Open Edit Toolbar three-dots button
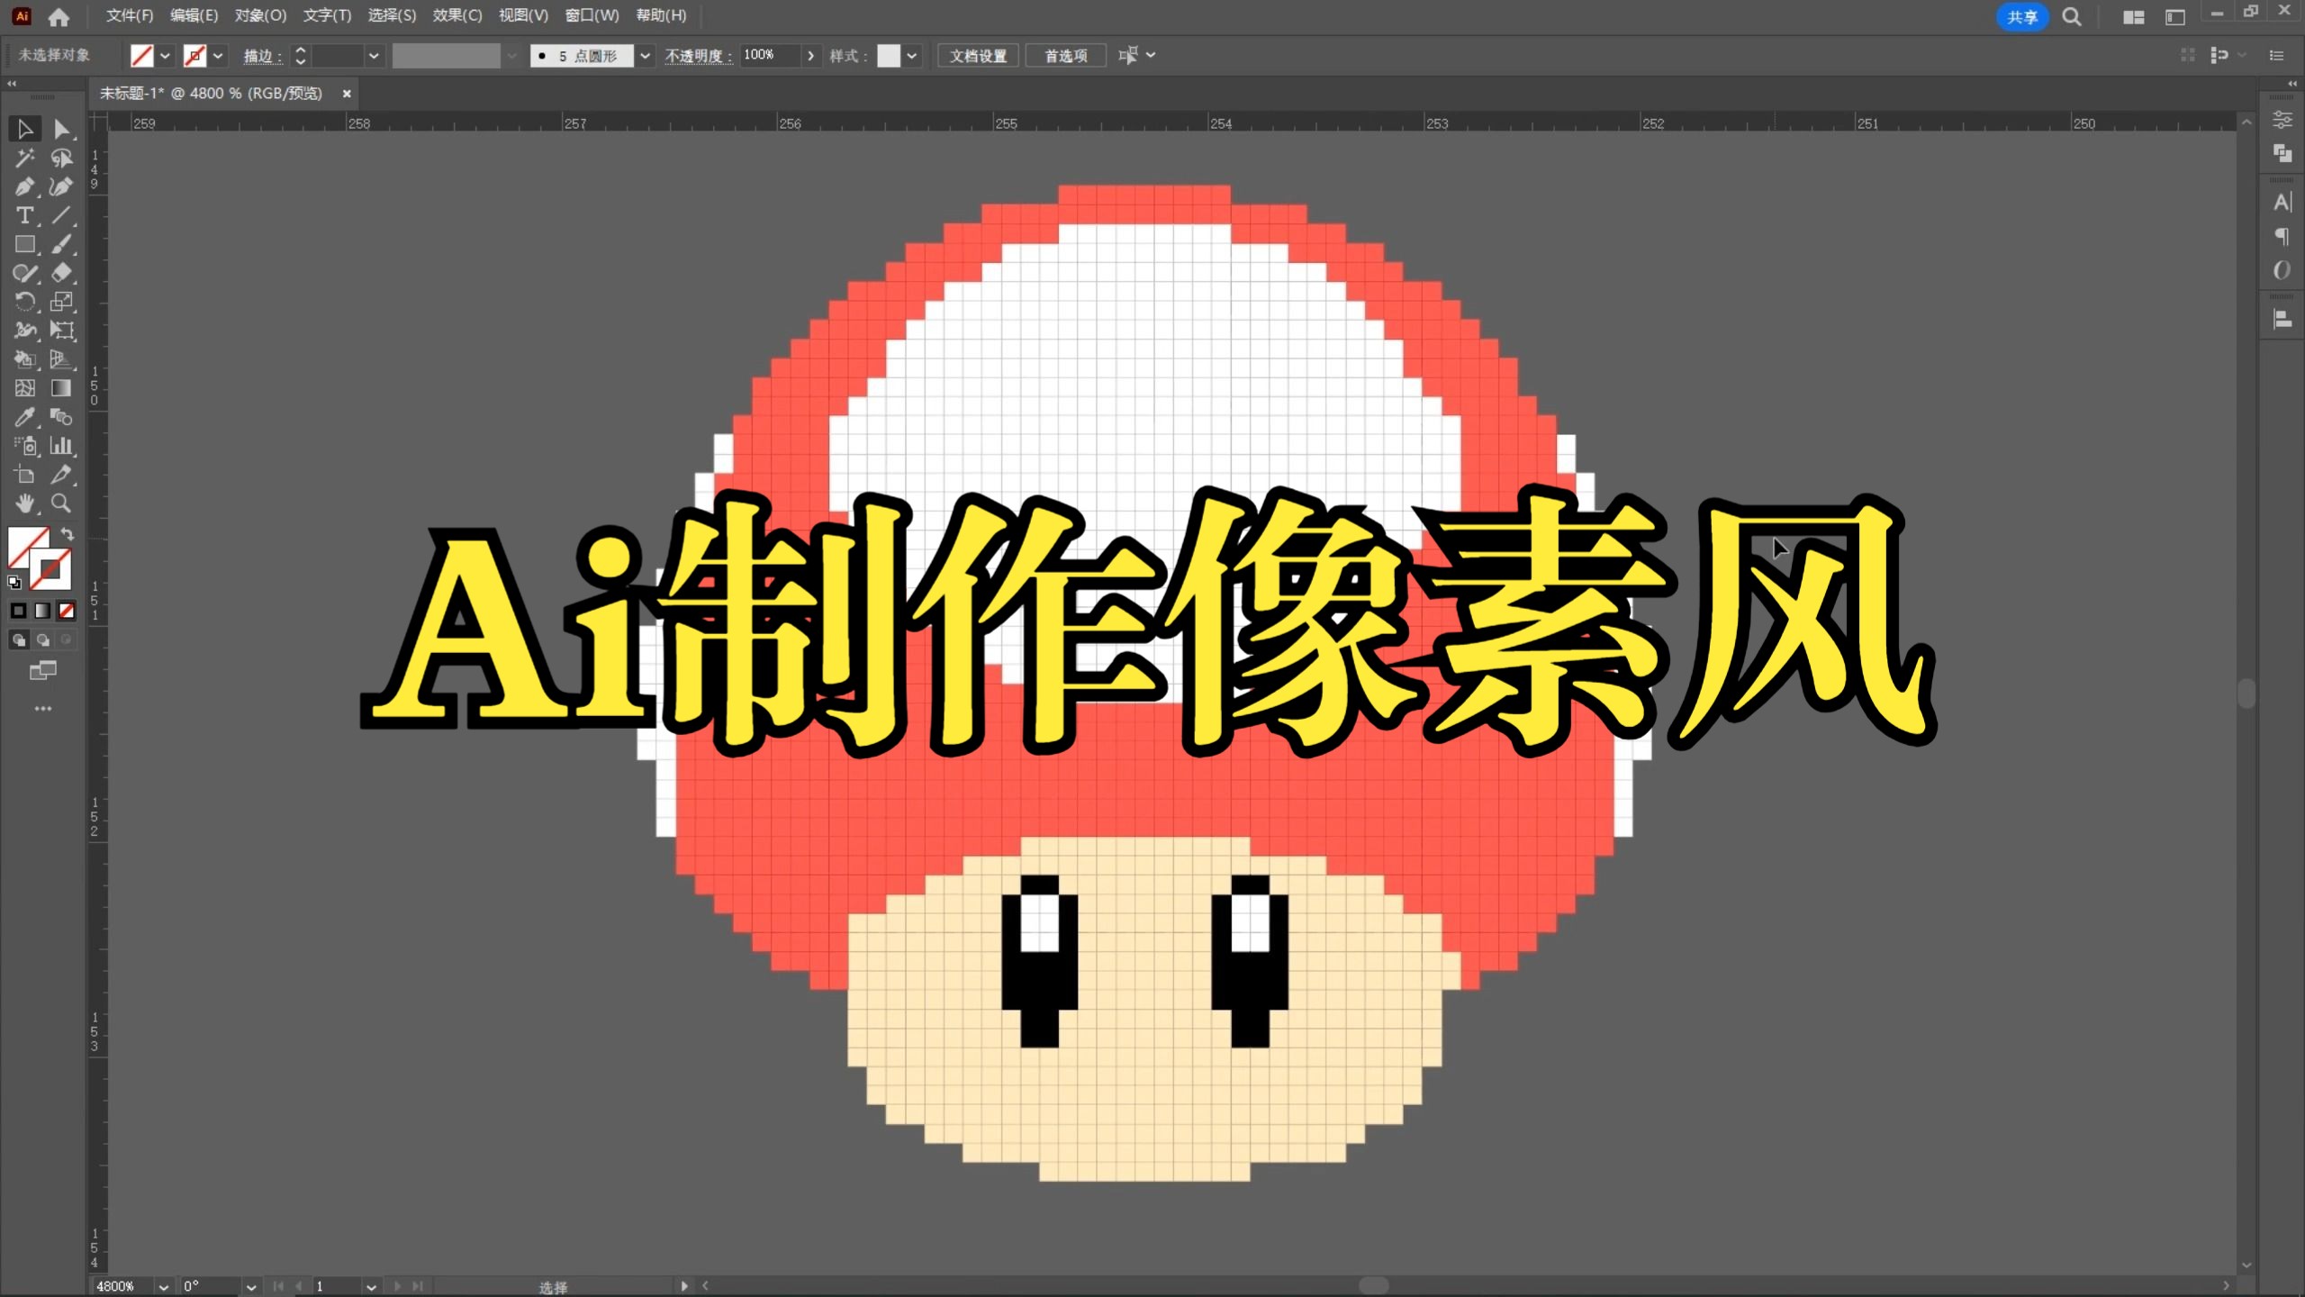This screenshot has width=2305, height=1297. [x=42, y=710]
